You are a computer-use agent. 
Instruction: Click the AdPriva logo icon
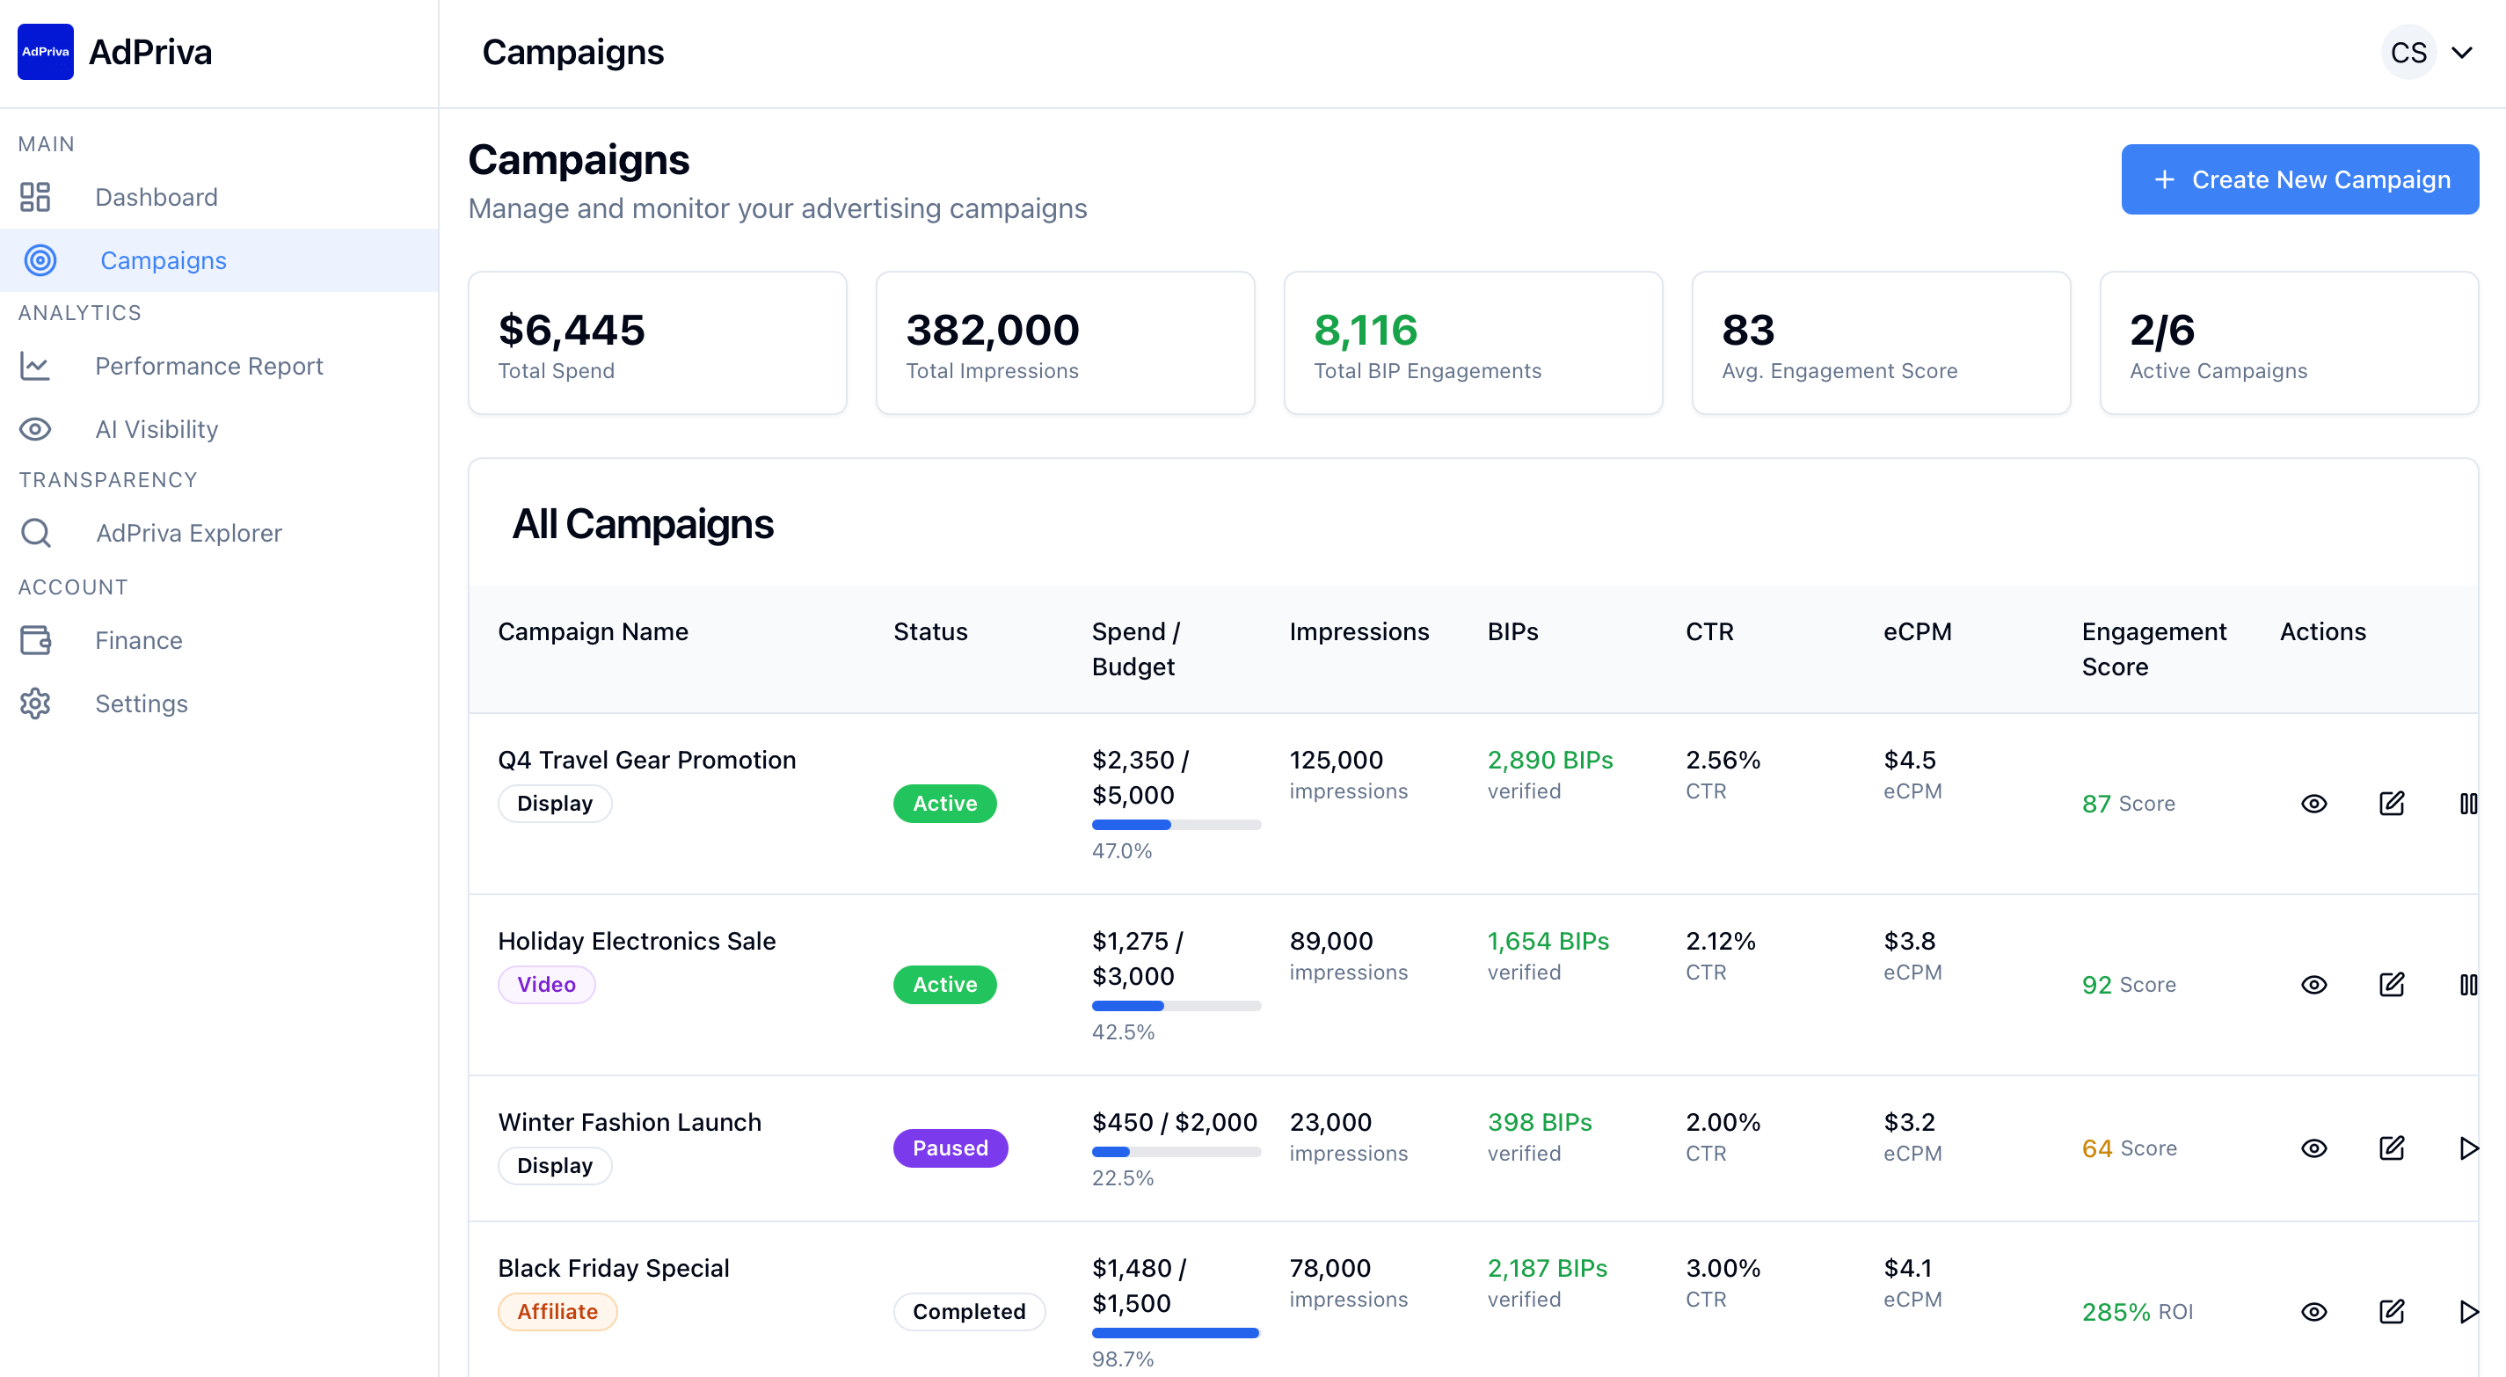(45, 52)
